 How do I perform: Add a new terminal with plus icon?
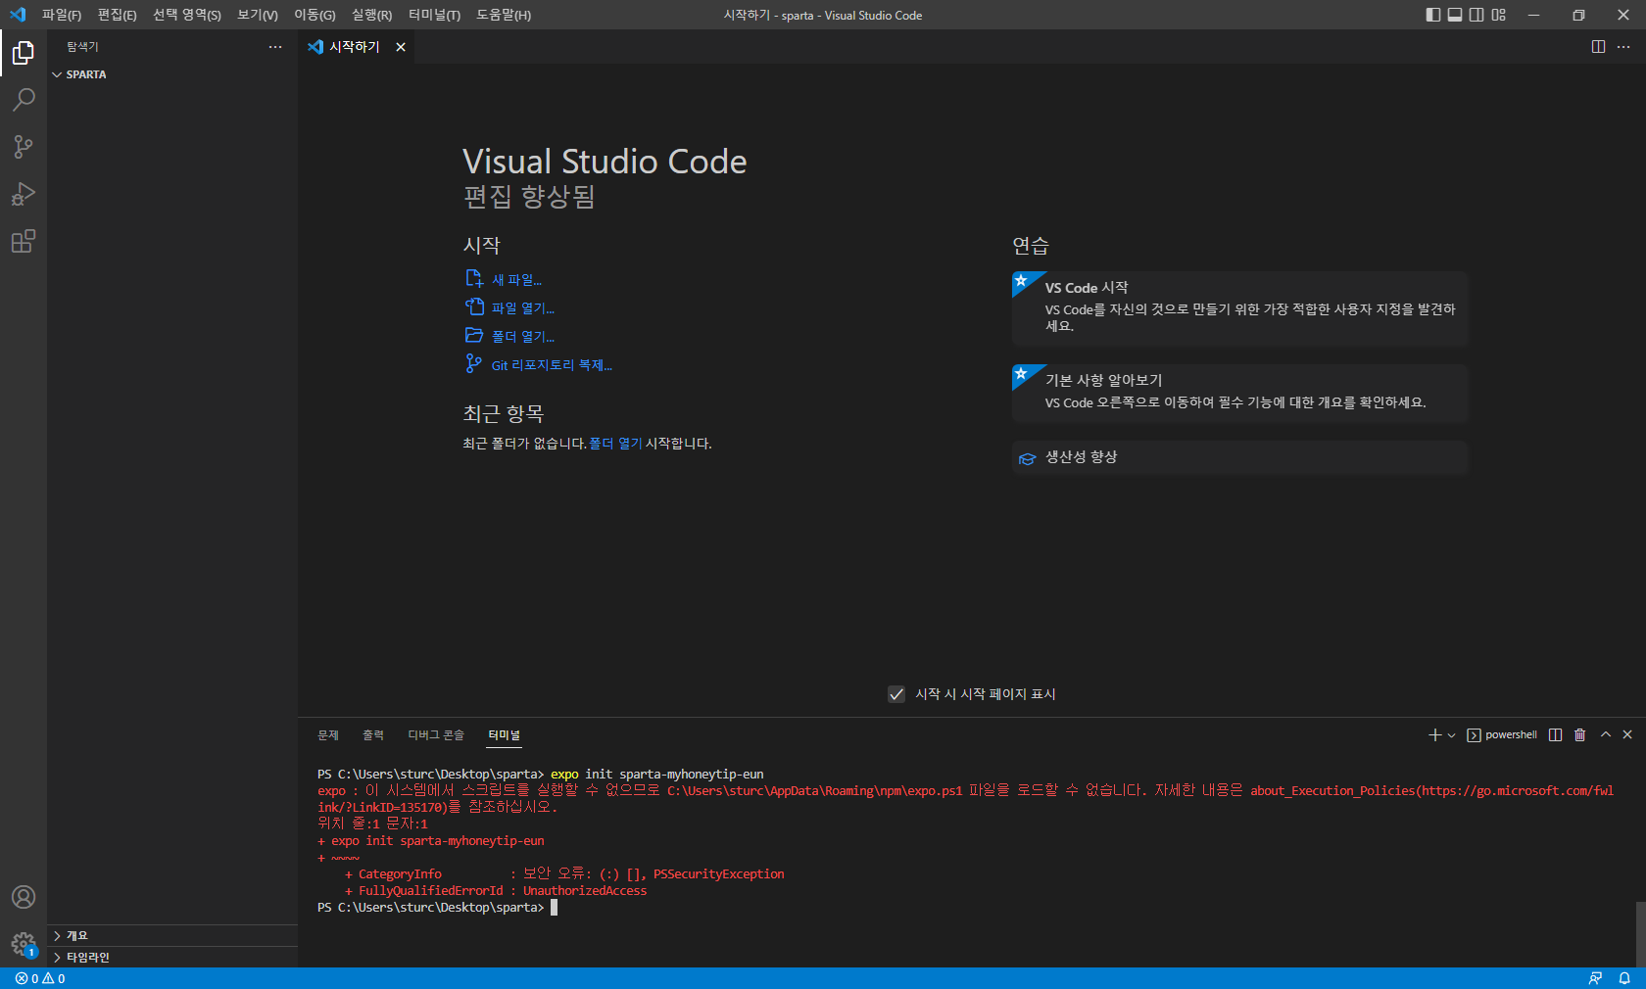point(1434,735)
